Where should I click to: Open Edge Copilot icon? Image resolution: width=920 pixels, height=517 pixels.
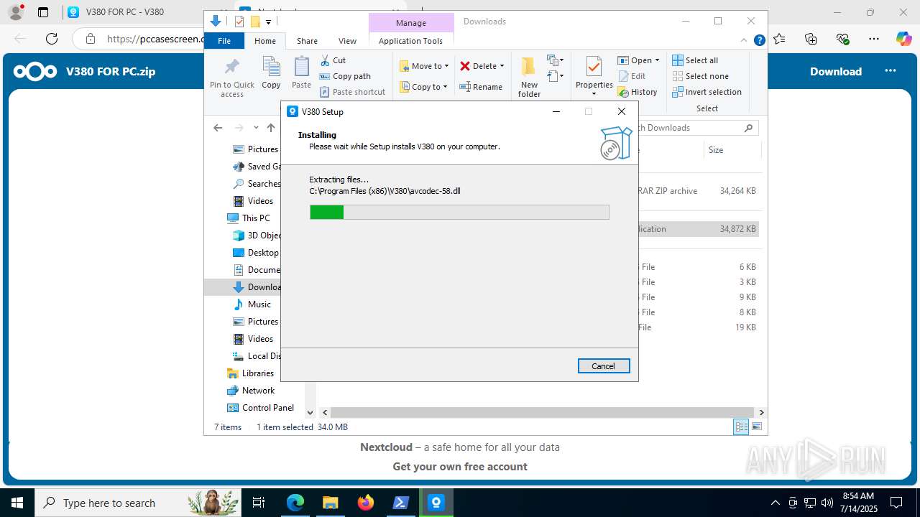904,39
